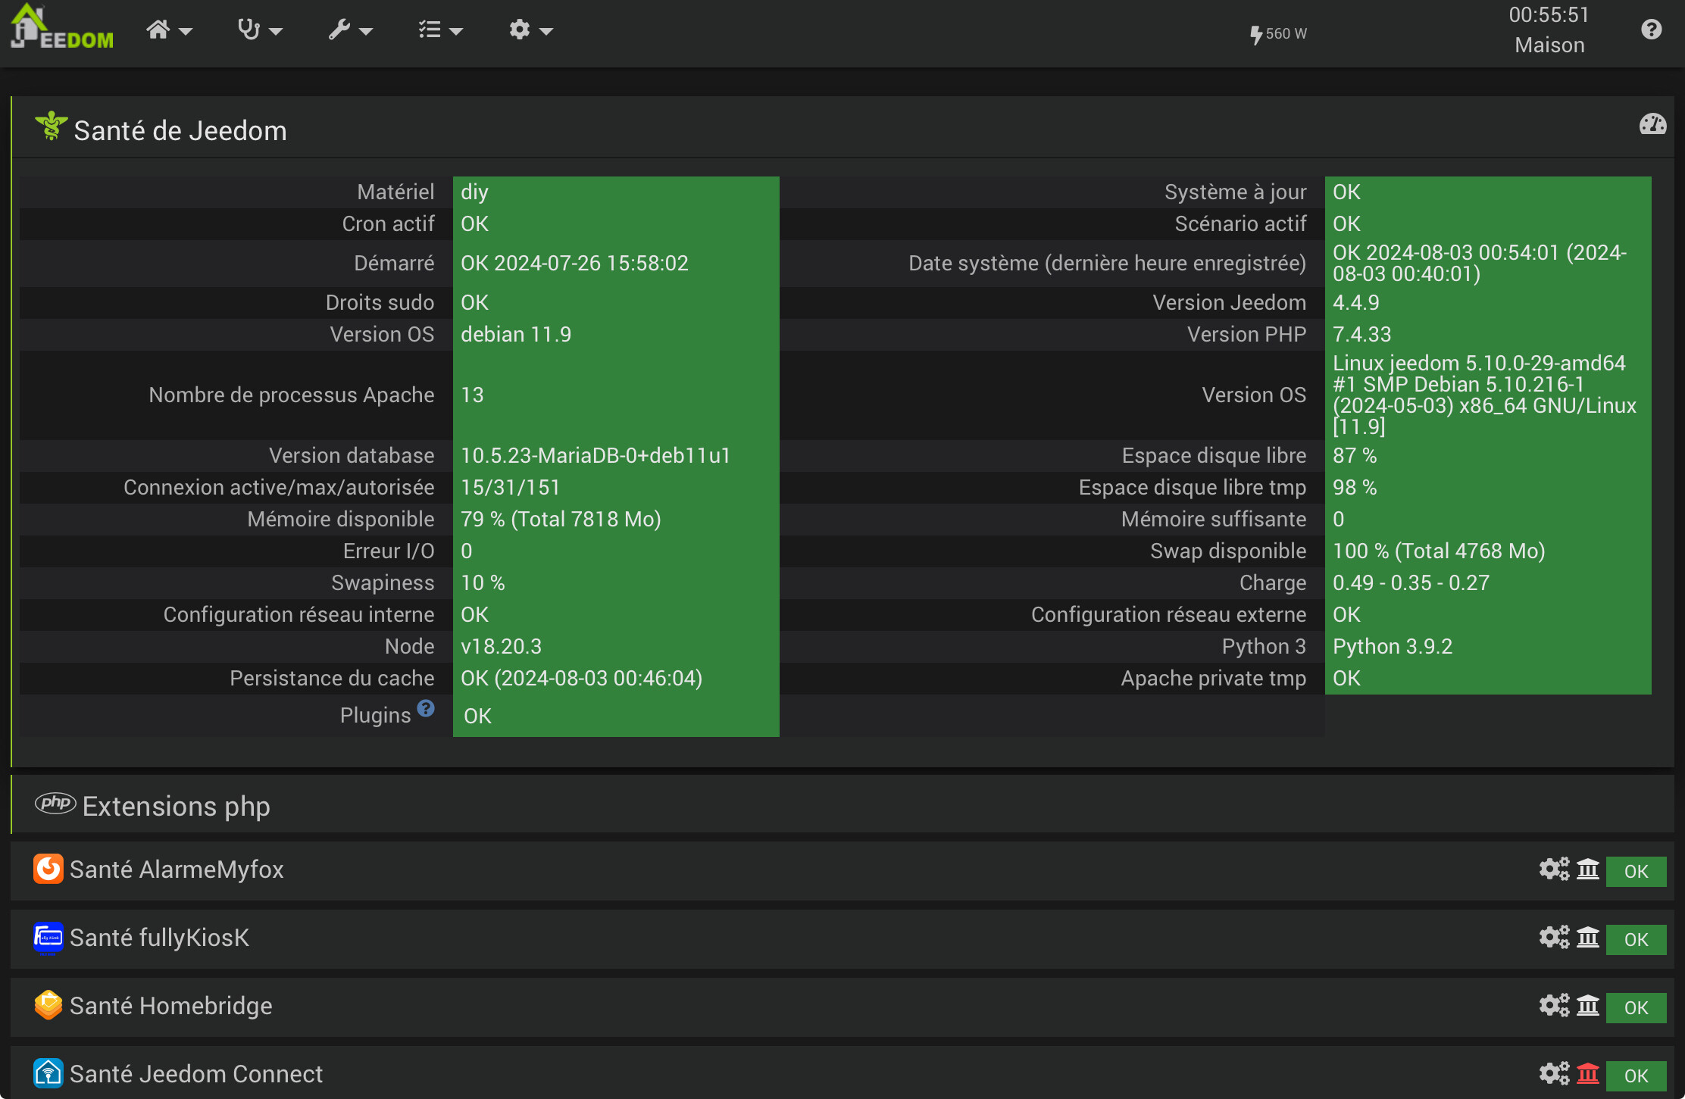Click the OK status for Santé fullyKiosK

pyautogui.click(x=1636, y=939)
